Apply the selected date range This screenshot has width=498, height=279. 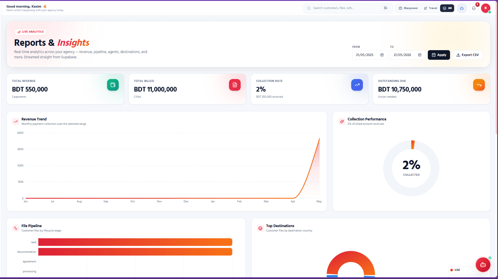tap(439, 55)
